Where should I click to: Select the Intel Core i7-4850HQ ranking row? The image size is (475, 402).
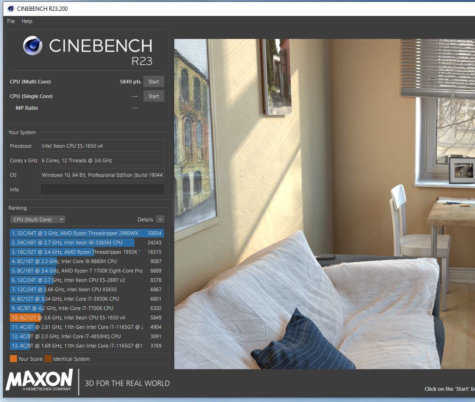point(87,336)
